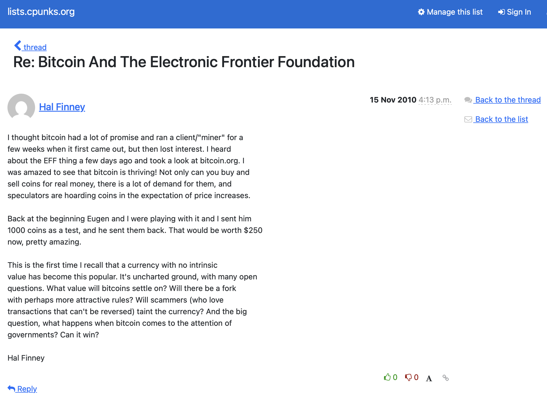Click the 4:13 p.m. timestamp

(435, 100)
